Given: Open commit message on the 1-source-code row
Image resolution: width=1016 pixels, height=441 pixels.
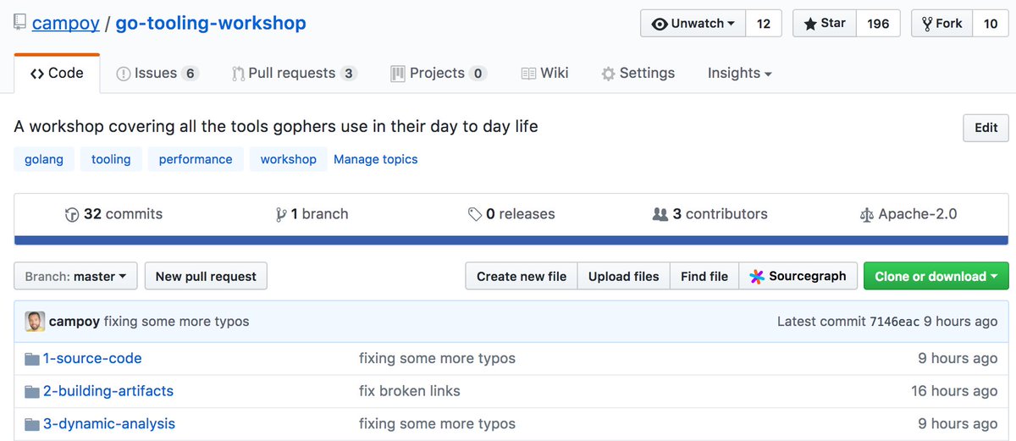Looking at the screenshot, I should pyautogui.click(x=437, y=359).
